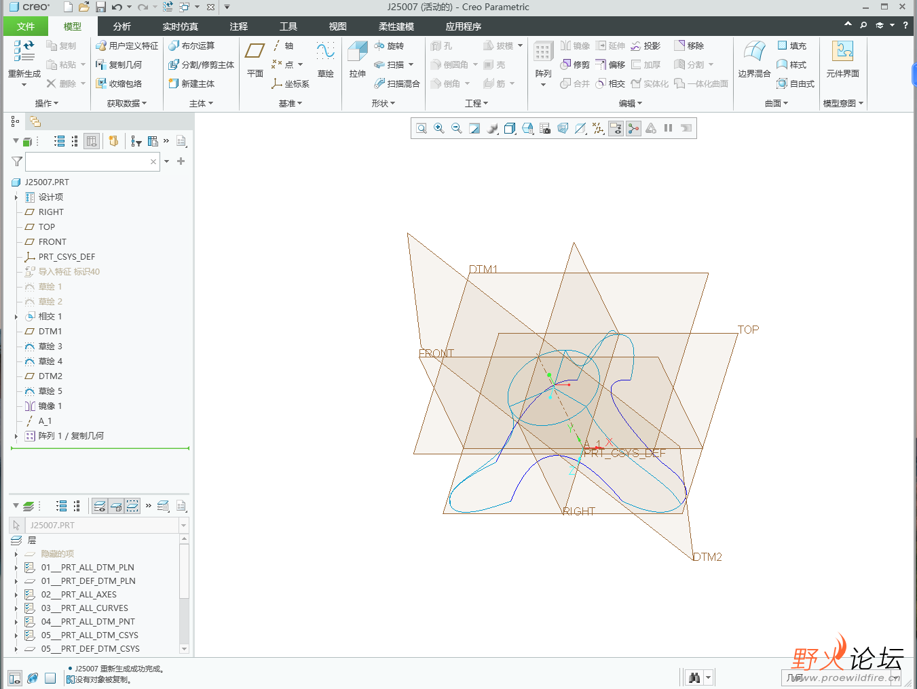Image resolution: width=917 pixels, height=689 pixels.
Task: Click the Project (投影) tool
Action: [x=645, y=45]
